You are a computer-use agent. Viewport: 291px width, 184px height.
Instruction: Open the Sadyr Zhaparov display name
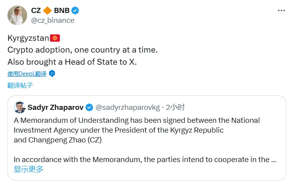56,107
